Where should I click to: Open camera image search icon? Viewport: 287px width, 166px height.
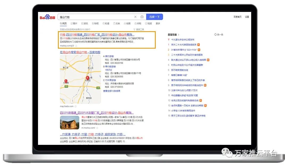[142, 17]
